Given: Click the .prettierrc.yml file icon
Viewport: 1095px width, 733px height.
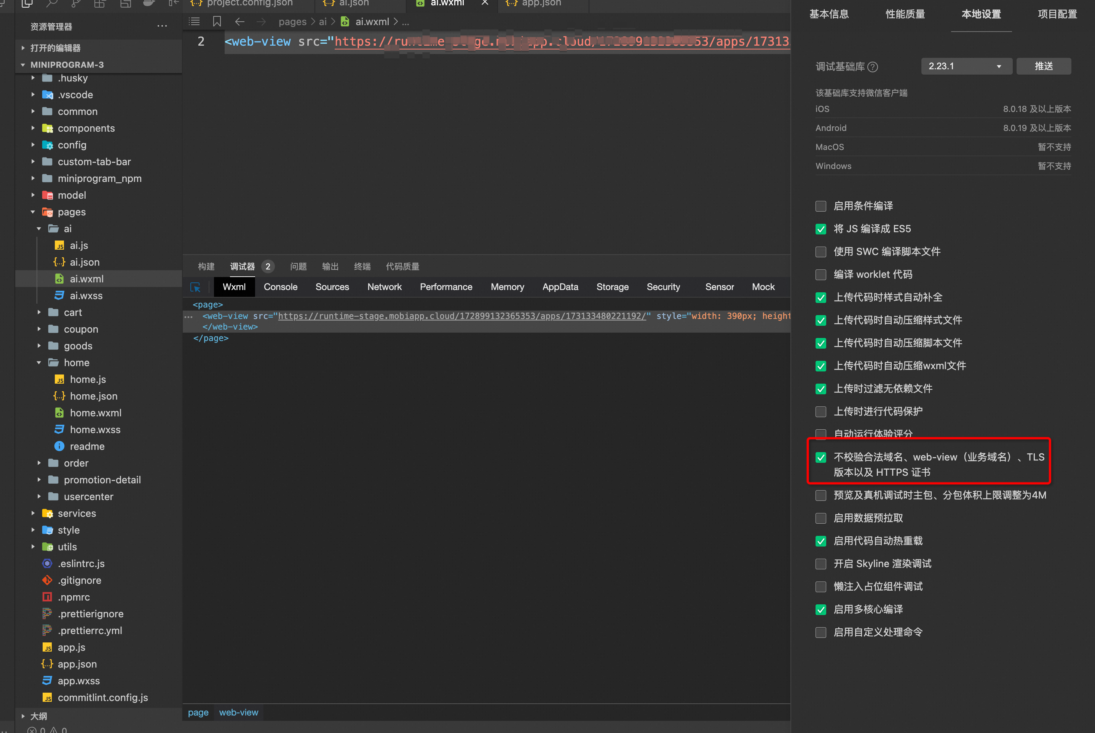Looking at the screenshot, I should point(47,631).
